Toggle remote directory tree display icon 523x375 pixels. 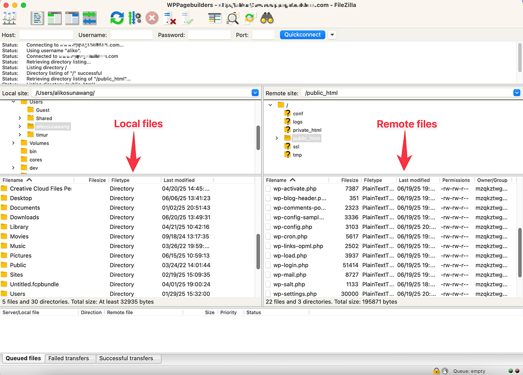coord(72,18)
